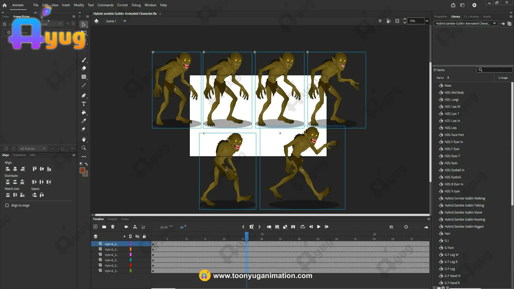Image resolution: width=514 pixels, height=289 pixels.
Task: Click the new layer icon in timeline
Action: click(x=95, y=227)
